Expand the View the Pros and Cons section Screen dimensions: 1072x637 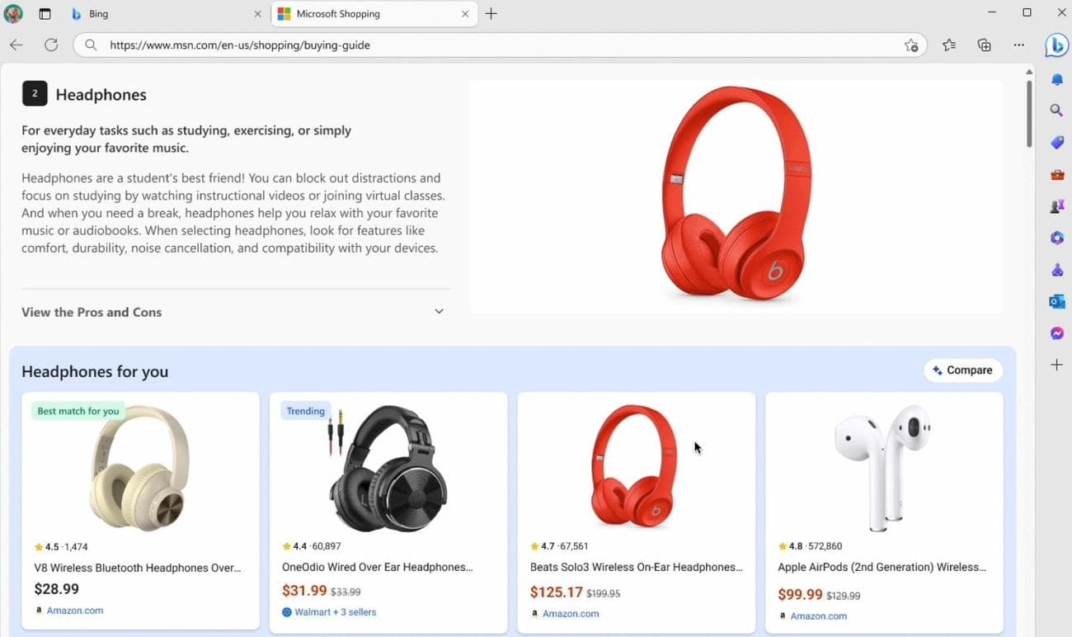(x=439, y=311)
